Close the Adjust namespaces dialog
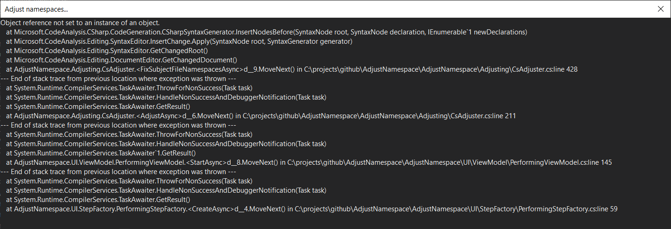Image resolution: width=671 pixels, height=229 pixels. click(660, 9)
